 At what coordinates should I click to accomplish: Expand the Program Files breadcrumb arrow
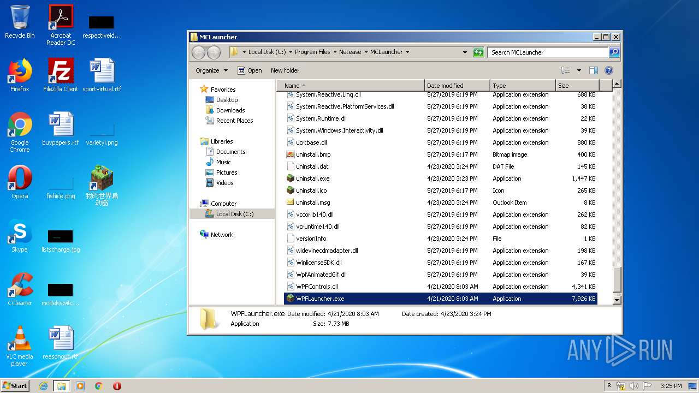(x=335, y=52)
